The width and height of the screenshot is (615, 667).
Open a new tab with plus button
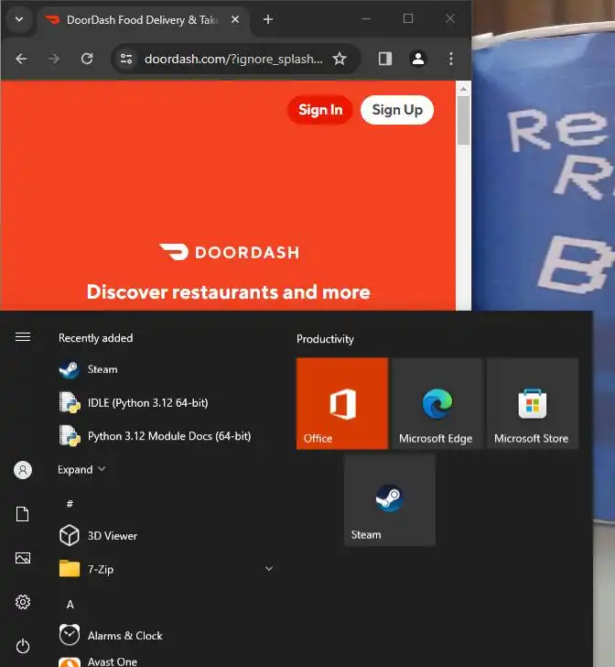[x=268, y=19]
